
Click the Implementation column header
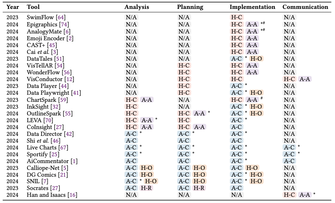pyautogui.click(x=253, y=7)
